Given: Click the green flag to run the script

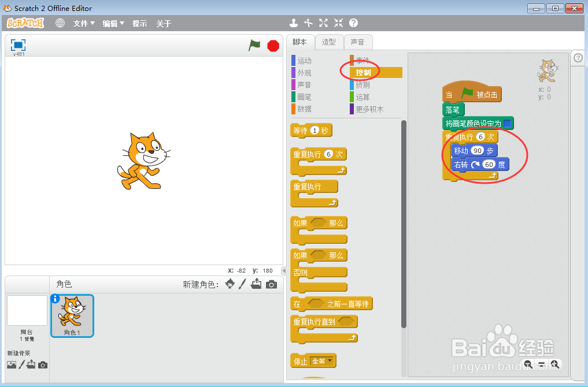Looking at the screenshot, I should [x=254, y=45].
